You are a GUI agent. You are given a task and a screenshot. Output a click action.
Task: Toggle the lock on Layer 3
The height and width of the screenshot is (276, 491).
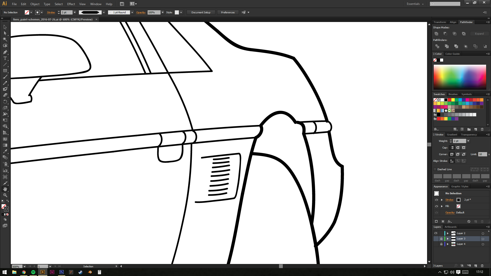(x=441, y=239)
